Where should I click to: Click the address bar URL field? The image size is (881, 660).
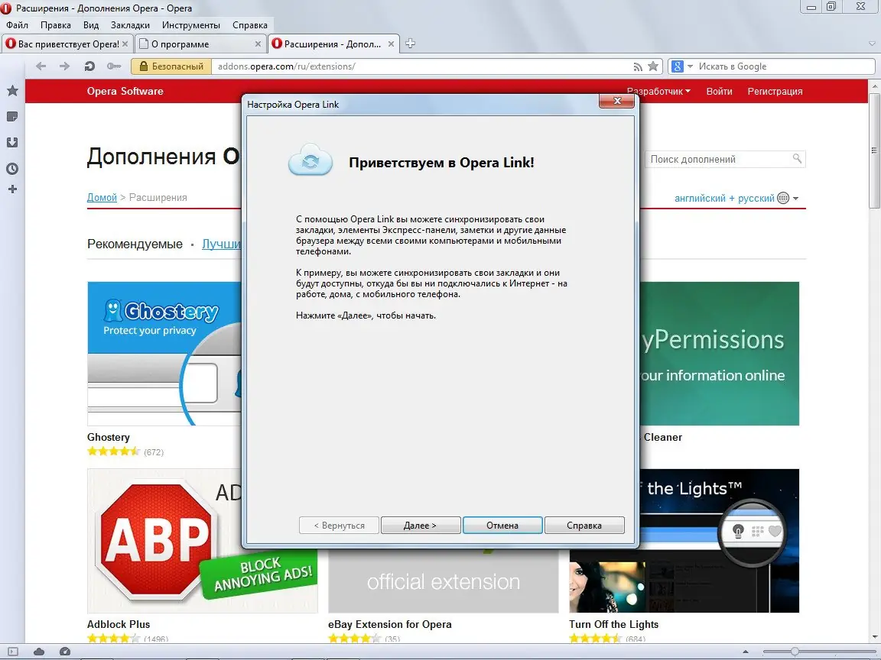click(x=422, y=66)
